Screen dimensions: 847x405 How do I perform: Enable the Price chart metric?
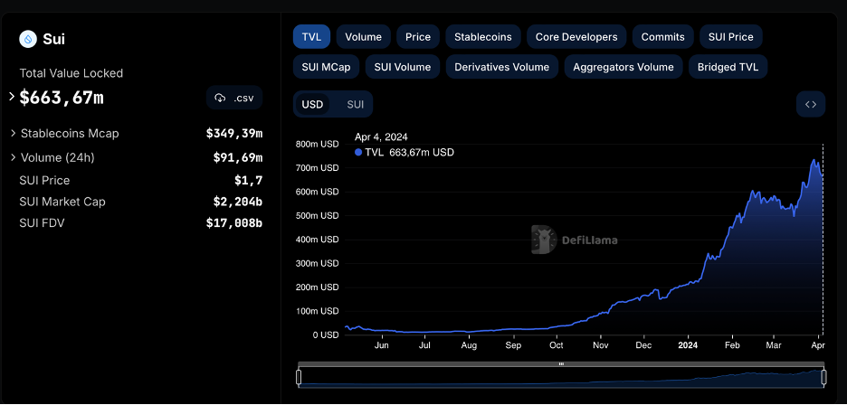(418, 37)
